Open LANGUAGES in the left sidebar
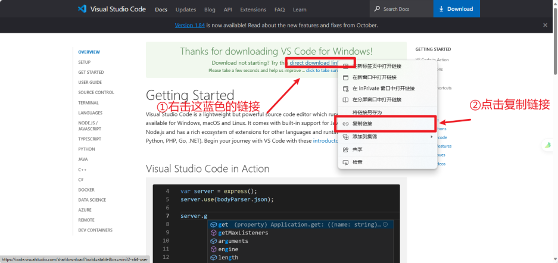The height and width of the screenshot is (263, 558). point(91,112)
